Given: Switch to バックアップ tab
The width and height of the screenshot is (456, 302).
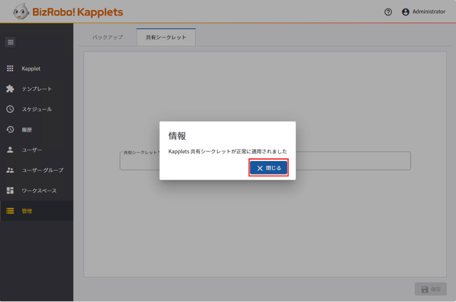Looking at the screenshot, I should pos(108,37).
